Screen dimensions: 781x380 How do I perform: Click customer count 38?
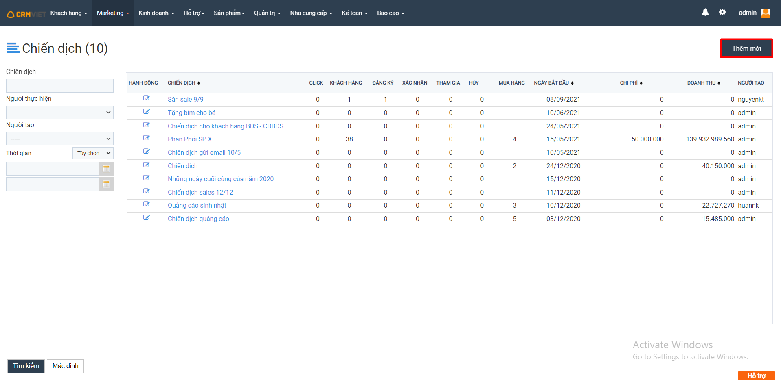click(x=349, y=139)
